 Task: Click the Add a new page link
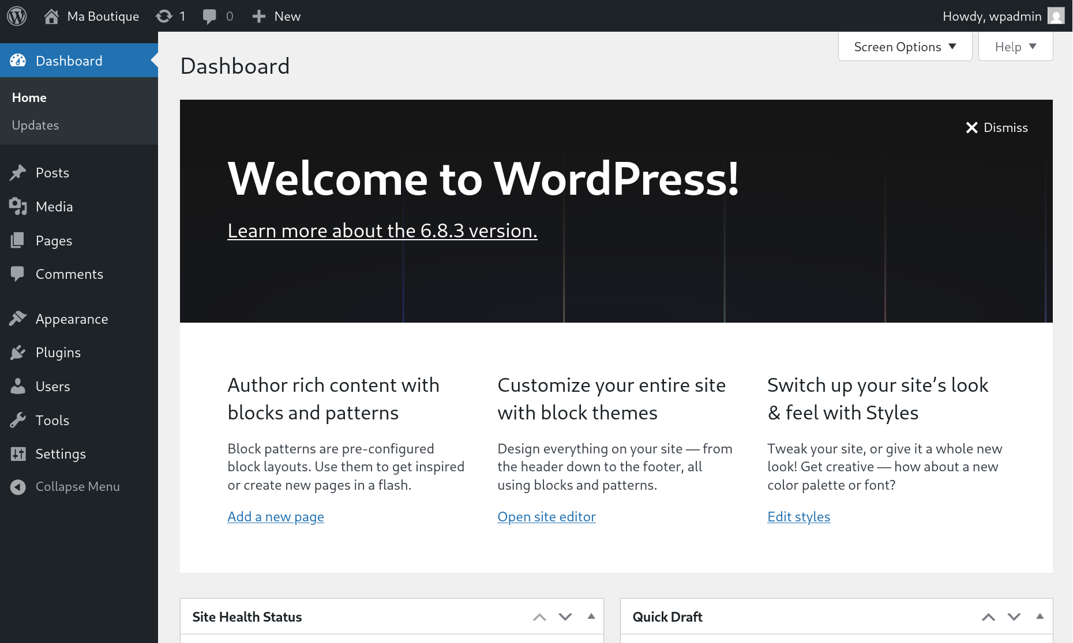[276, 517]
